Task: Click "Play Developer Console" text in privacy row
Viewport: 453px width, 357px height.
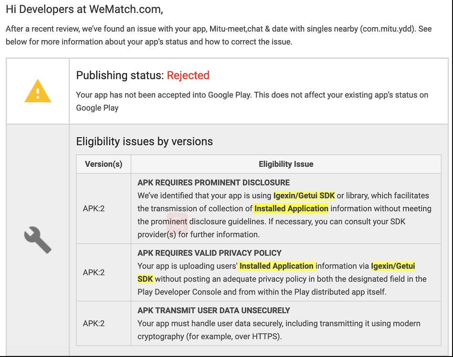Action: pyautogui.click(x=179, y=292)
